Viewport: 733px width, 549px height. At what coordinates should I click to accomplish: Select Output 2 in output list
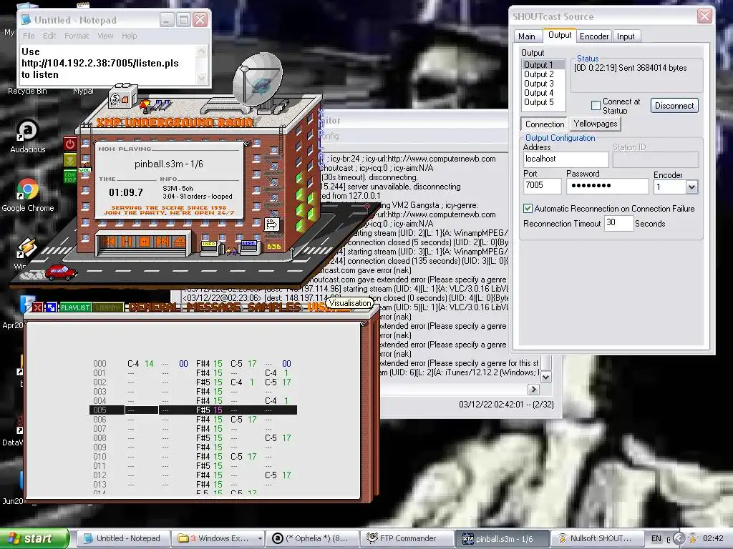[x=538, y=74]
